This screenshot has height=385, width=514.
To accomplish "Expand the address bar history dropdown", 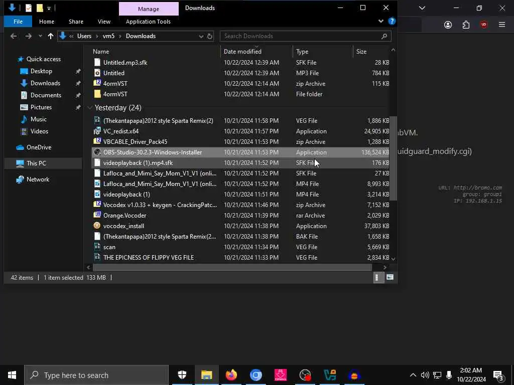I will tap(201, 36).
